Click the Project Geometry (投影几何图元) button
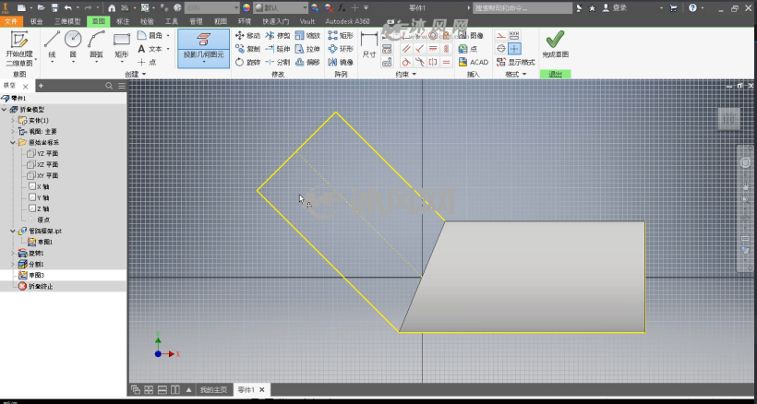This screenshot has width=757, height=404. click(203, 48)
